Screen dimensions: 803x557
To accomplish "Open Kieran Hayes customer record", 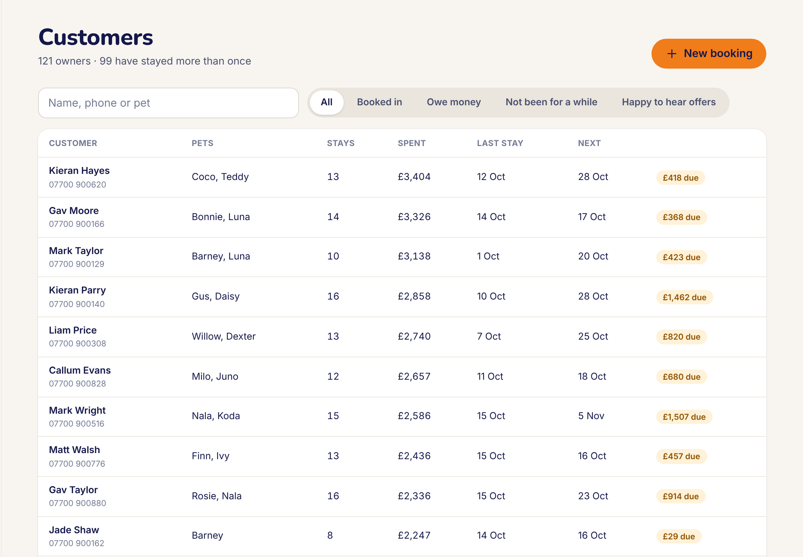I will click(x=402, y=177).
